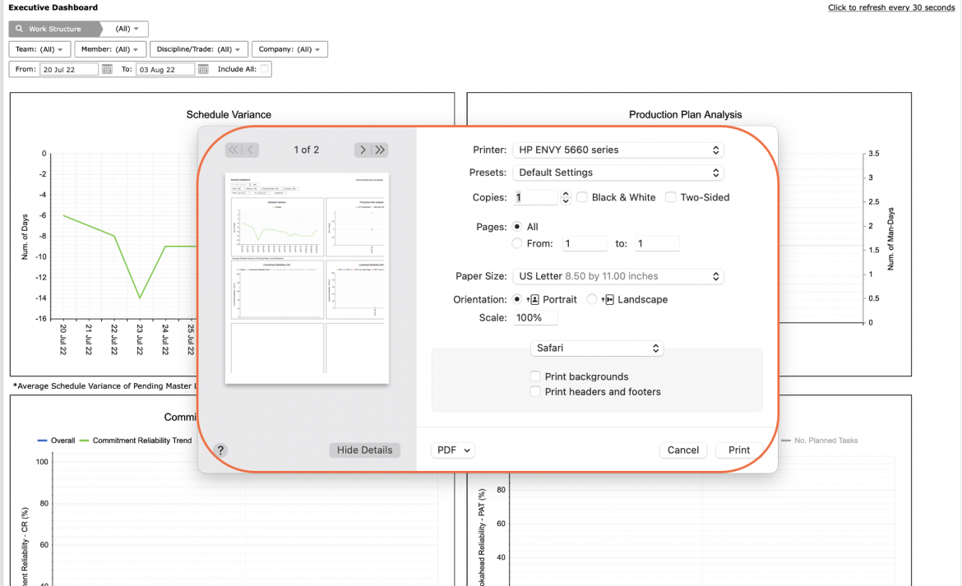Viewport: 962px width, 586px height.
Task: Click the help question mark button
Action: coord(220,450)
